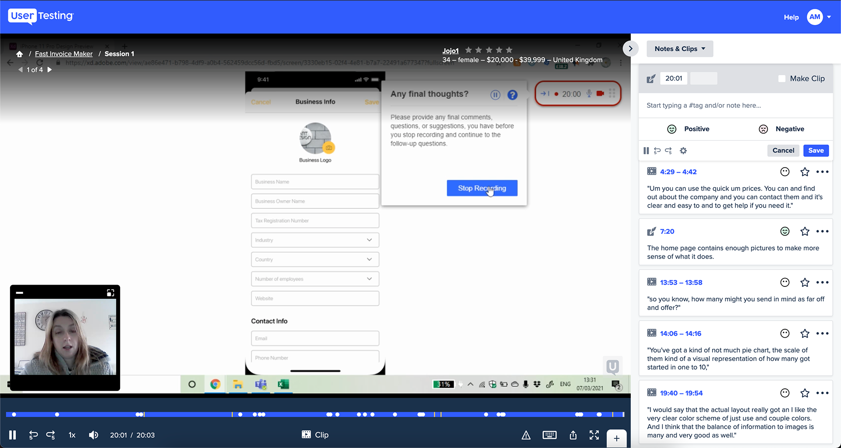Skip forward in the video player bar
The height and width of the screenshot is (448, 841).
tap(51, 435)
